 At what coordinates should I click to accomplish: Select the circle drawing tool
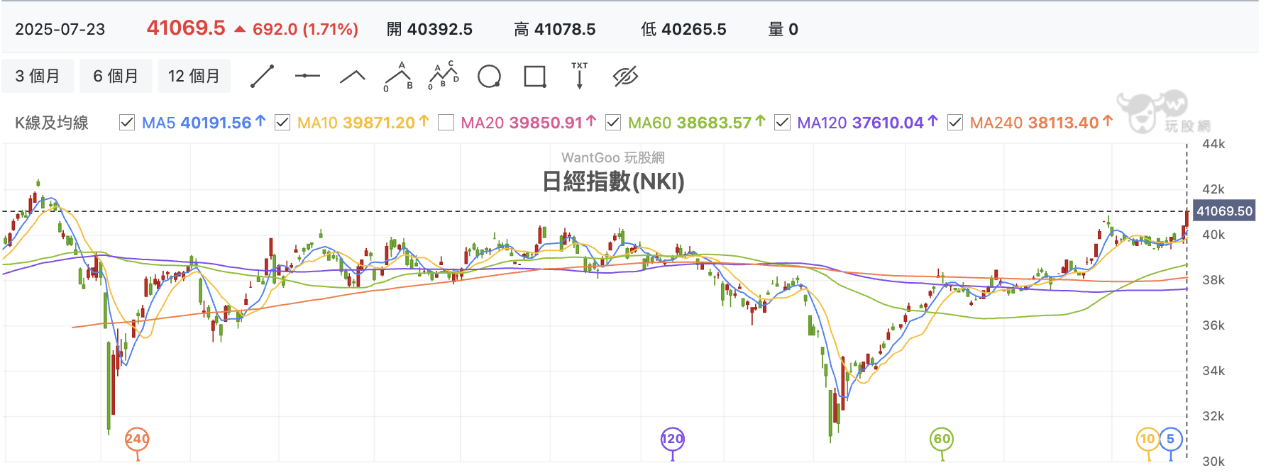click(x=489, y=77)
